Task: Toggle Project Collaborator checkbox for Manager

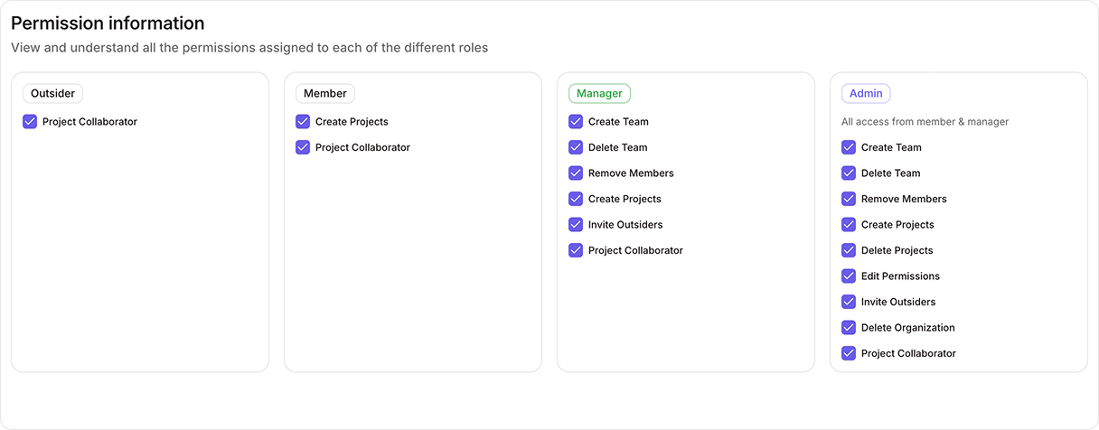Action: point(576,250)
